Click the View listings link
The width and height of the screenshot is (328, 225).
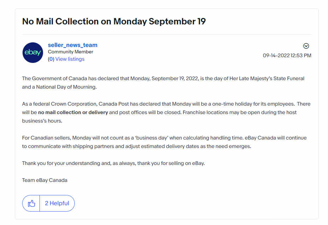(x=70, y=59)
